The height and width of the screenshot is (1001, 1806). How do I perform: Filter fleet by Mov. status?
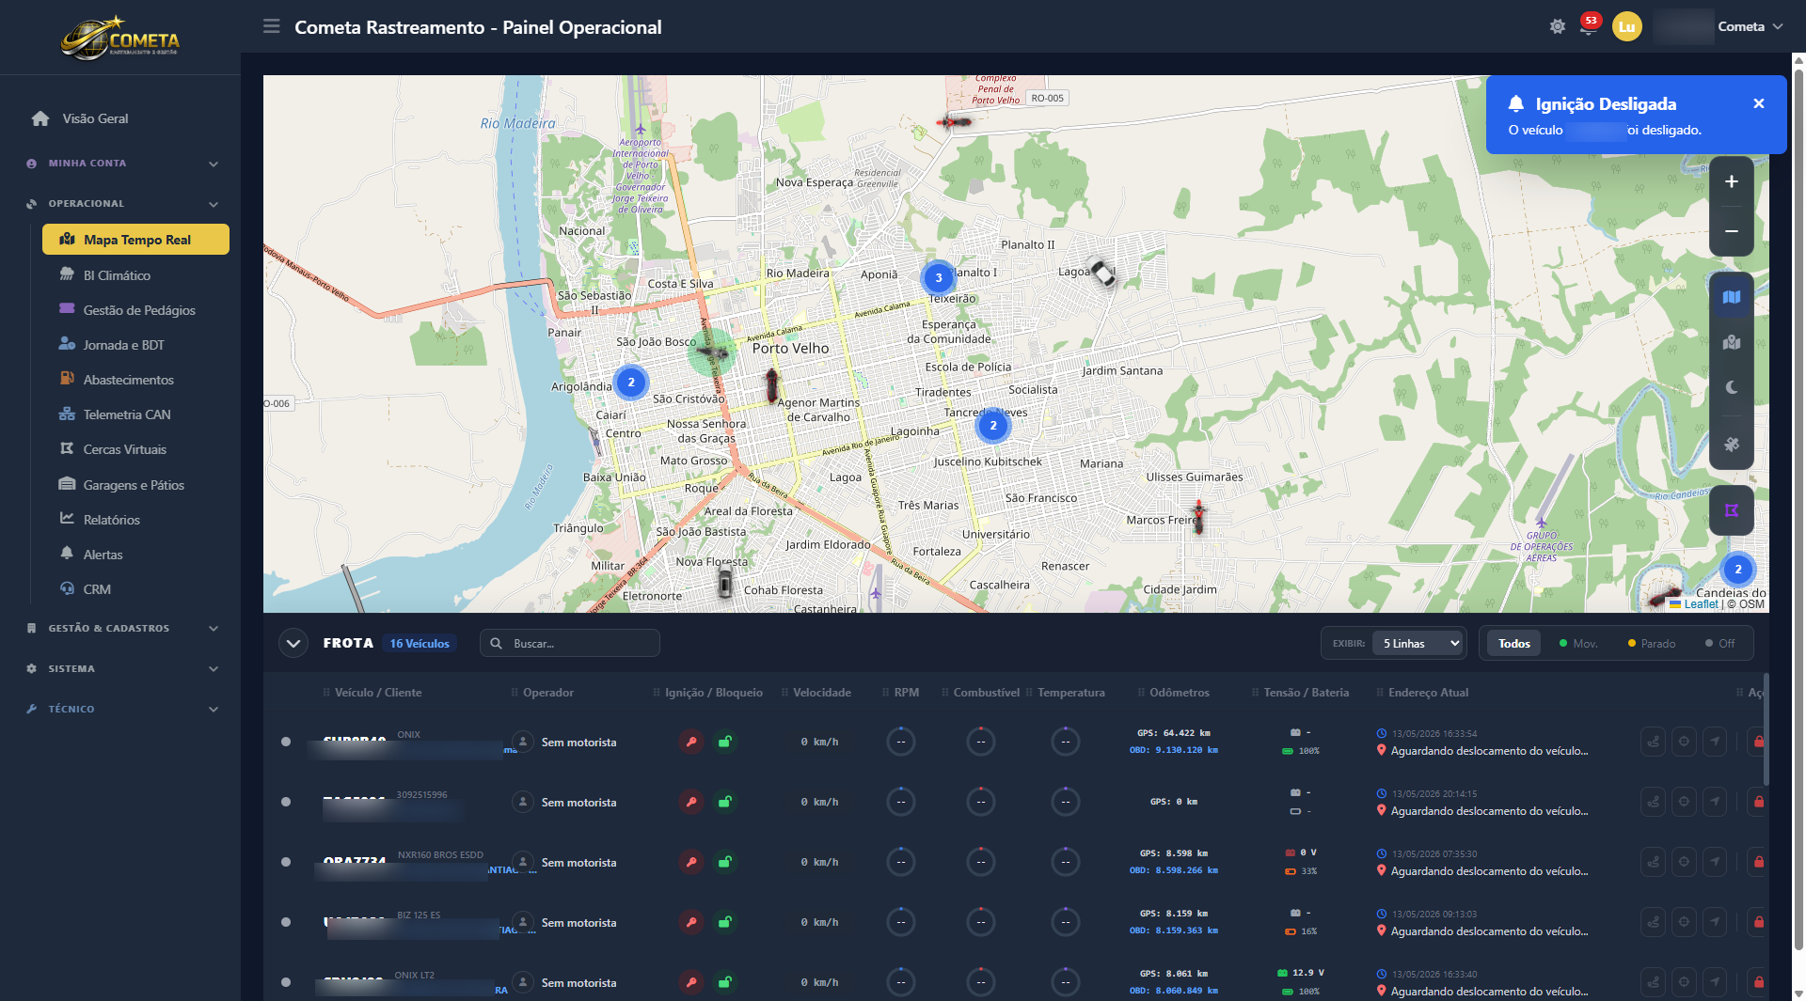(x=1578, y=644)
